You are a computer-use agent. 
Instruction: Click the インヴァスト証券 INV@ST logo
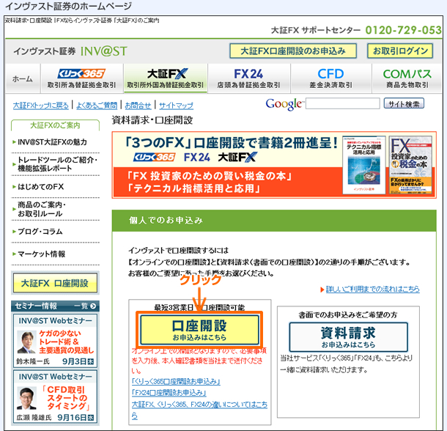(70, 51)
